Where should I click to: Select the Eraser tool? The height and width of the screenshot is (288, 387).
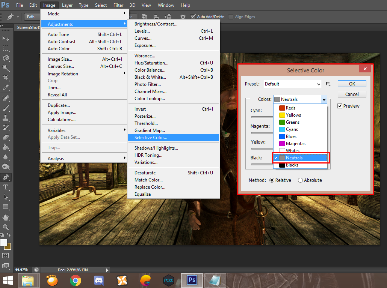click(x=6, y=138)
